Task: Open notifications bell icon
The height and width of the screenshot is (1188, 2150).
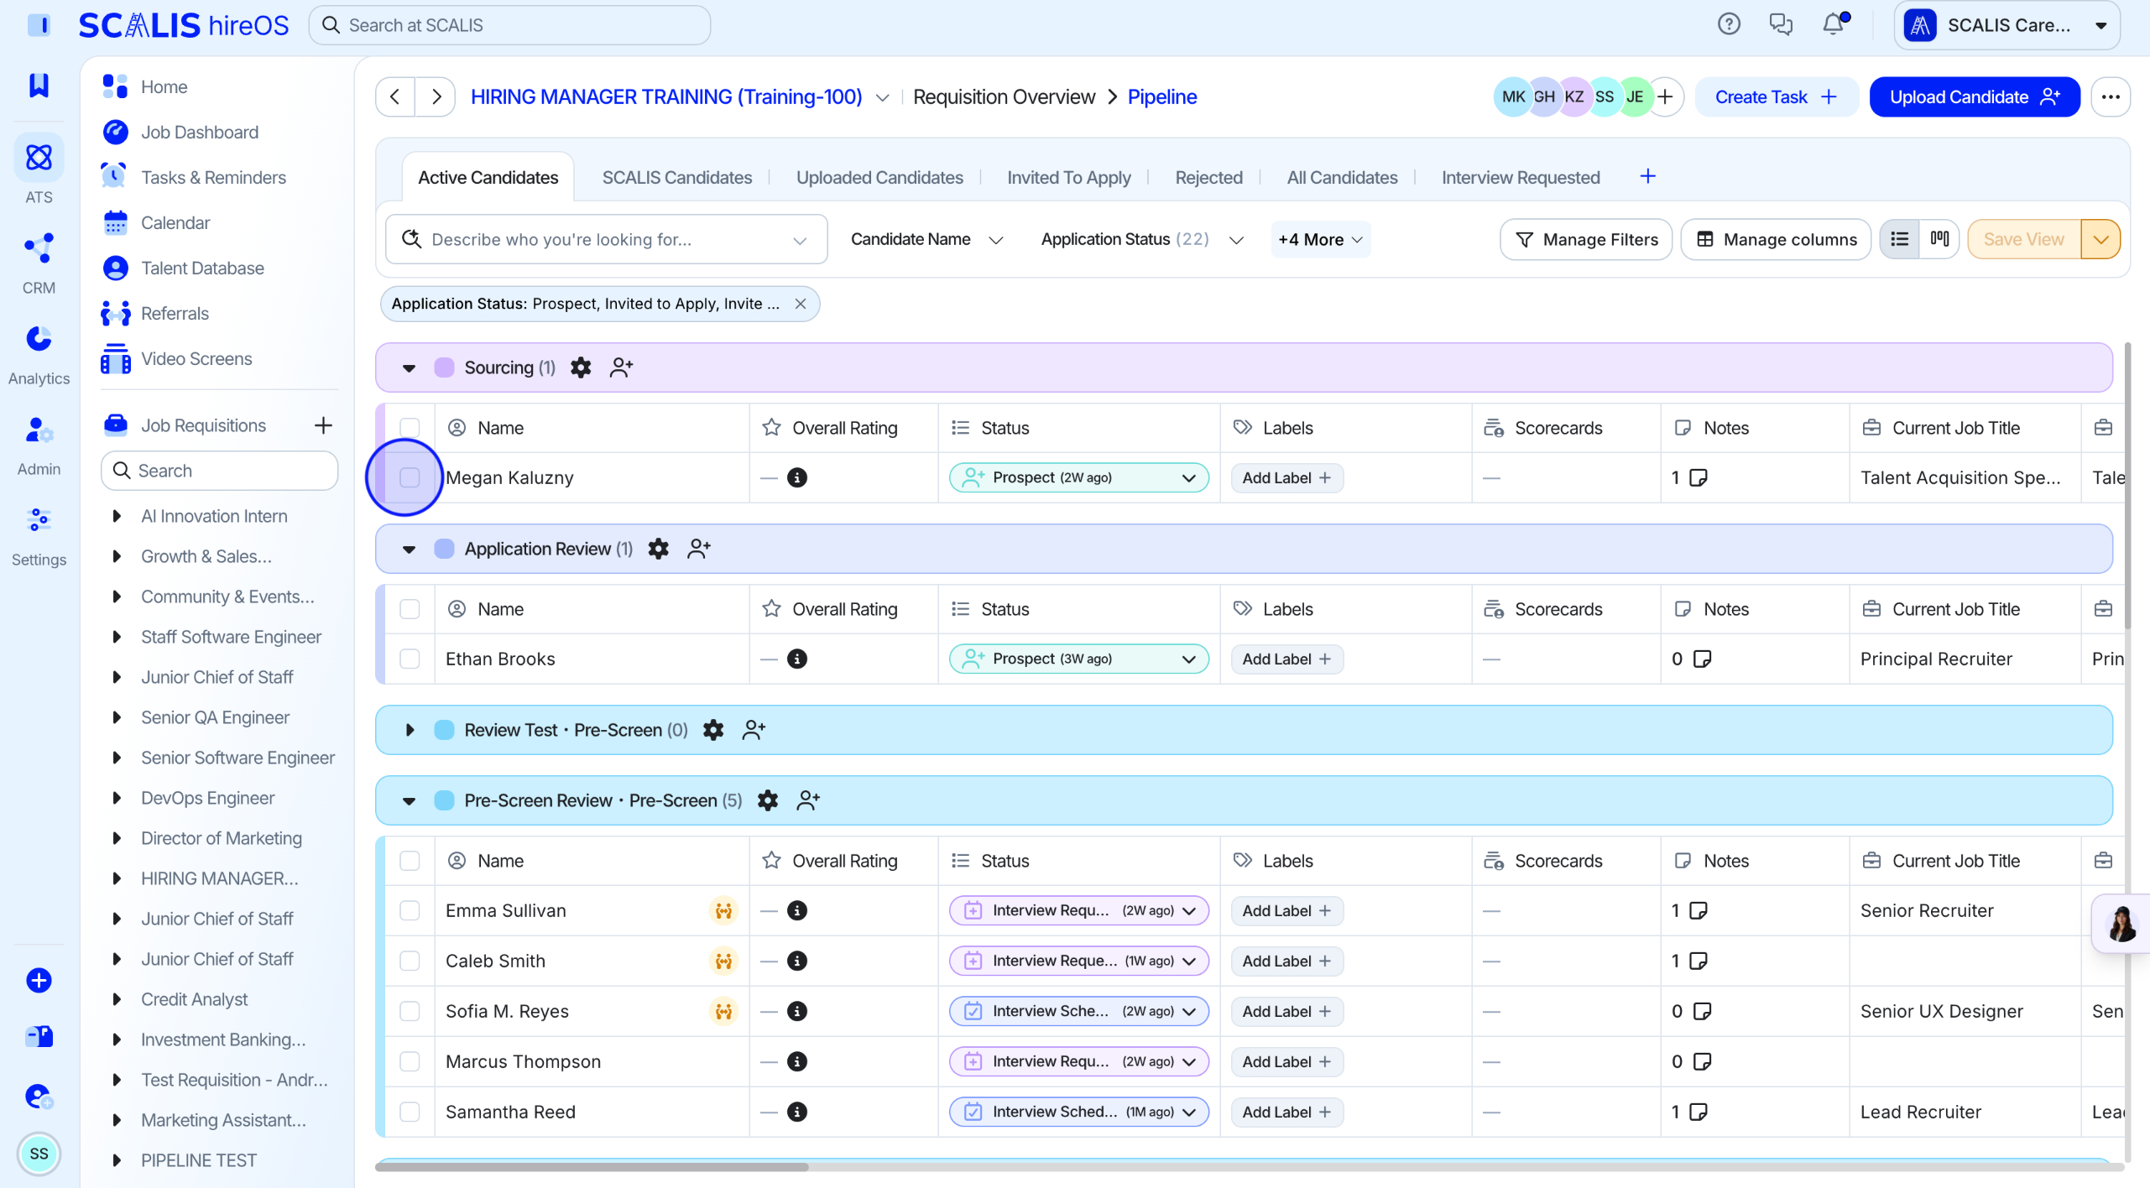Action: (1834, 23)
